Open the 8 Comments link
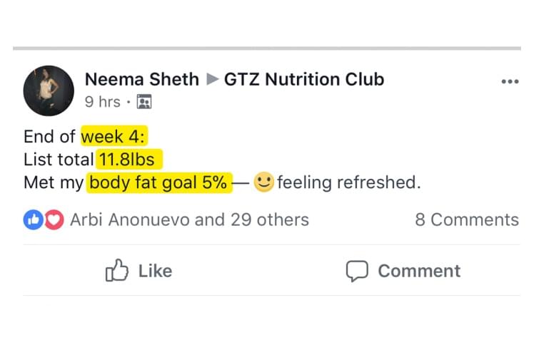 click(x=467, y=220)
